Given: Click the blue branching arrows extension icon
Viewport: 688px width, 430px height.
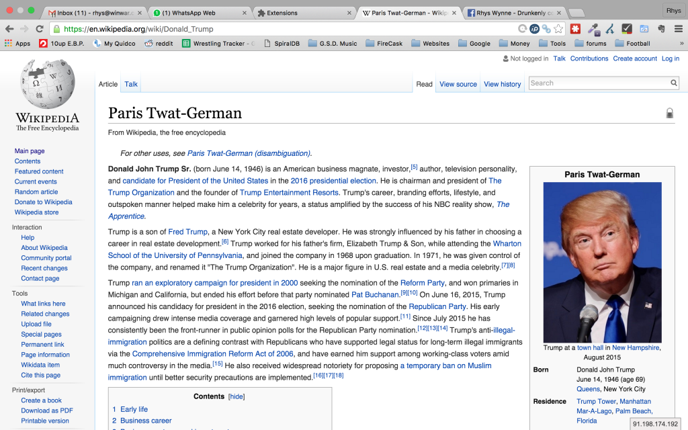Looking at the screenshot, I should coord(610,29).
